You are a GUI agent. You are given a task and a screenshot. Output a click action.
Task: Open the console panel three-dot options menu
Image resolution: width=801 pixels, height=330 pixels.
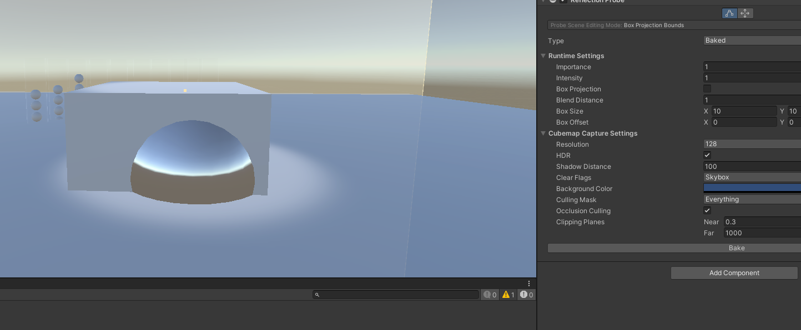click(x=528, y=283)
